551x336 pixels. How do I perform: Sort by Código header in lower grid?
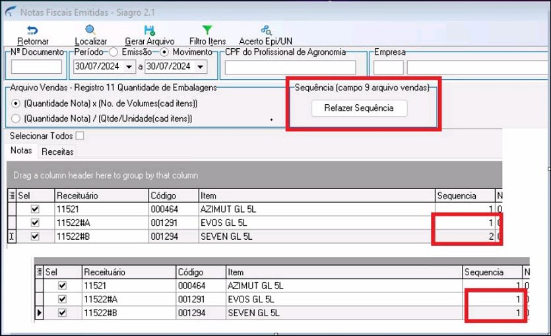point(201,272)
